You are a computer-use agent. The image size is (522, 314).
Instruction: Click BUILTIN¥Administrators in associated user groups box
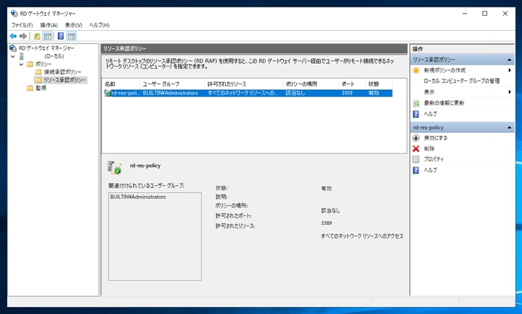coord(138,197)
